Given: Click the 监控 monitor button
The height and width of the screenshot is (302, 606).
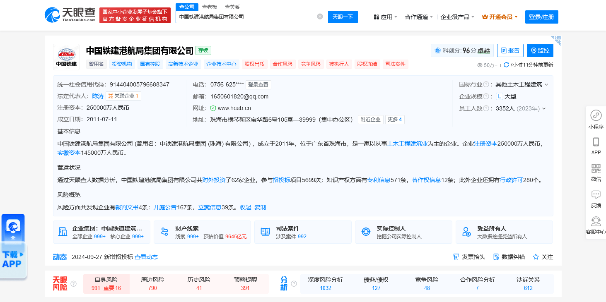Looking at the screenshot, I should 540,50.
